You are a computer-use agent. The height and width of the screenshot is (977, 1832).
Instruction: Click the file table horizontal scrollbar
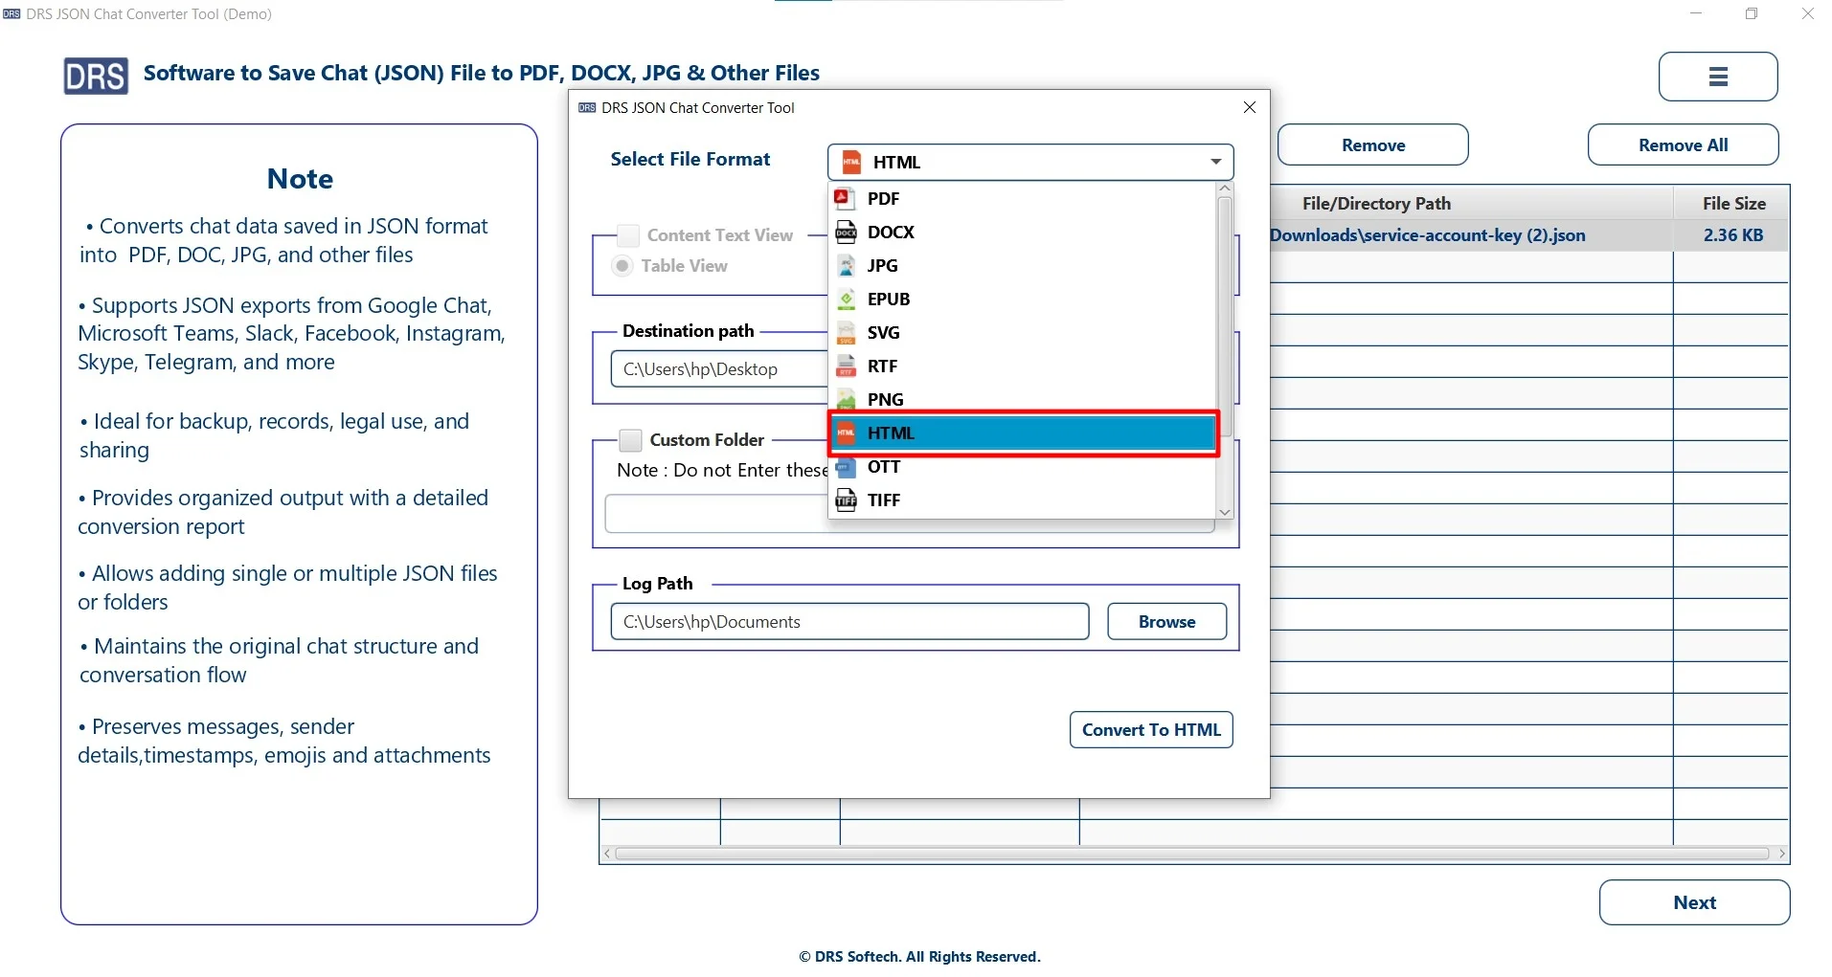click(1191, 854)
